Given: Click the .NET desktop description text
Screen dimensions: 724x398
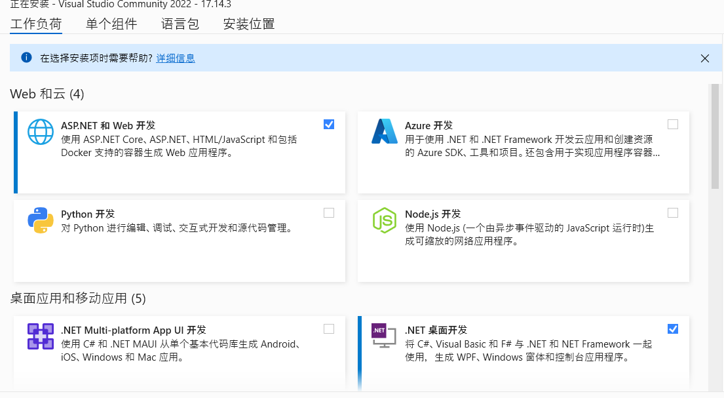Looking at the screenshot, I should [x=528, y=350].
